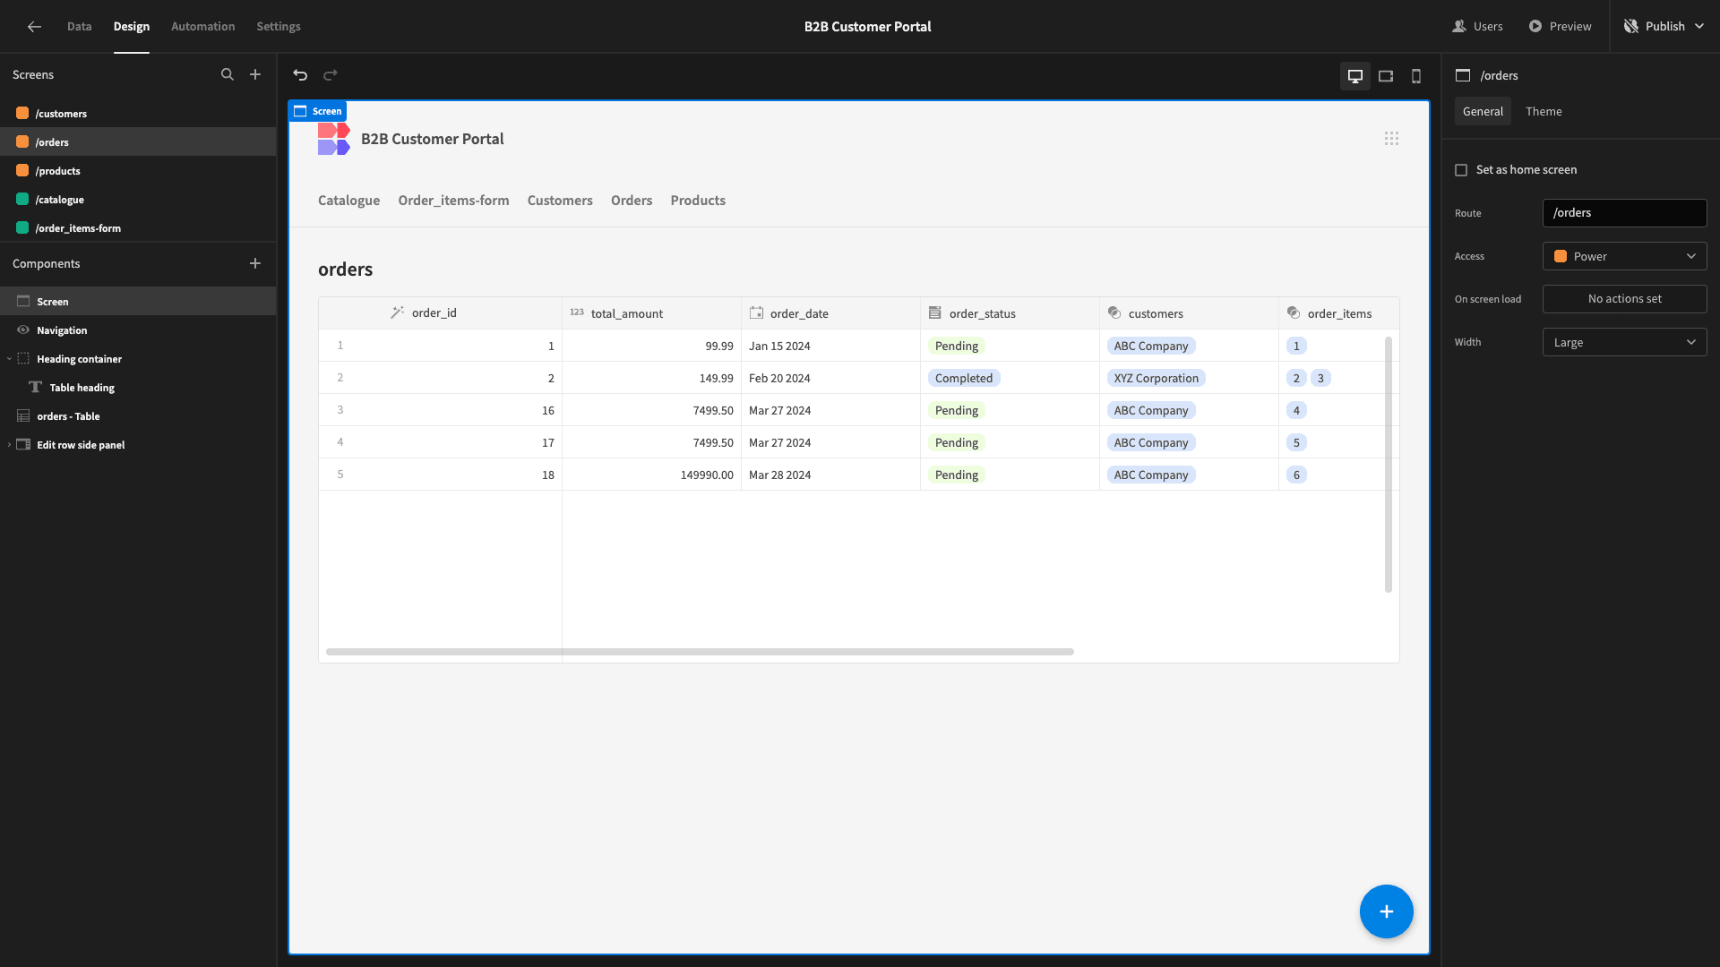Click the order_date calendar icon in header
The width and height of the screenshot is (1720, 967).
tap(756, 312)
